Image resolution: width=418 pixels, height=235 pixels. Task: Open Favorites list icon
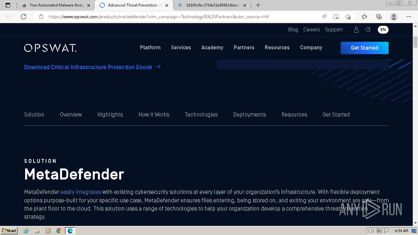pyautogui.click(x=364, y=17)
